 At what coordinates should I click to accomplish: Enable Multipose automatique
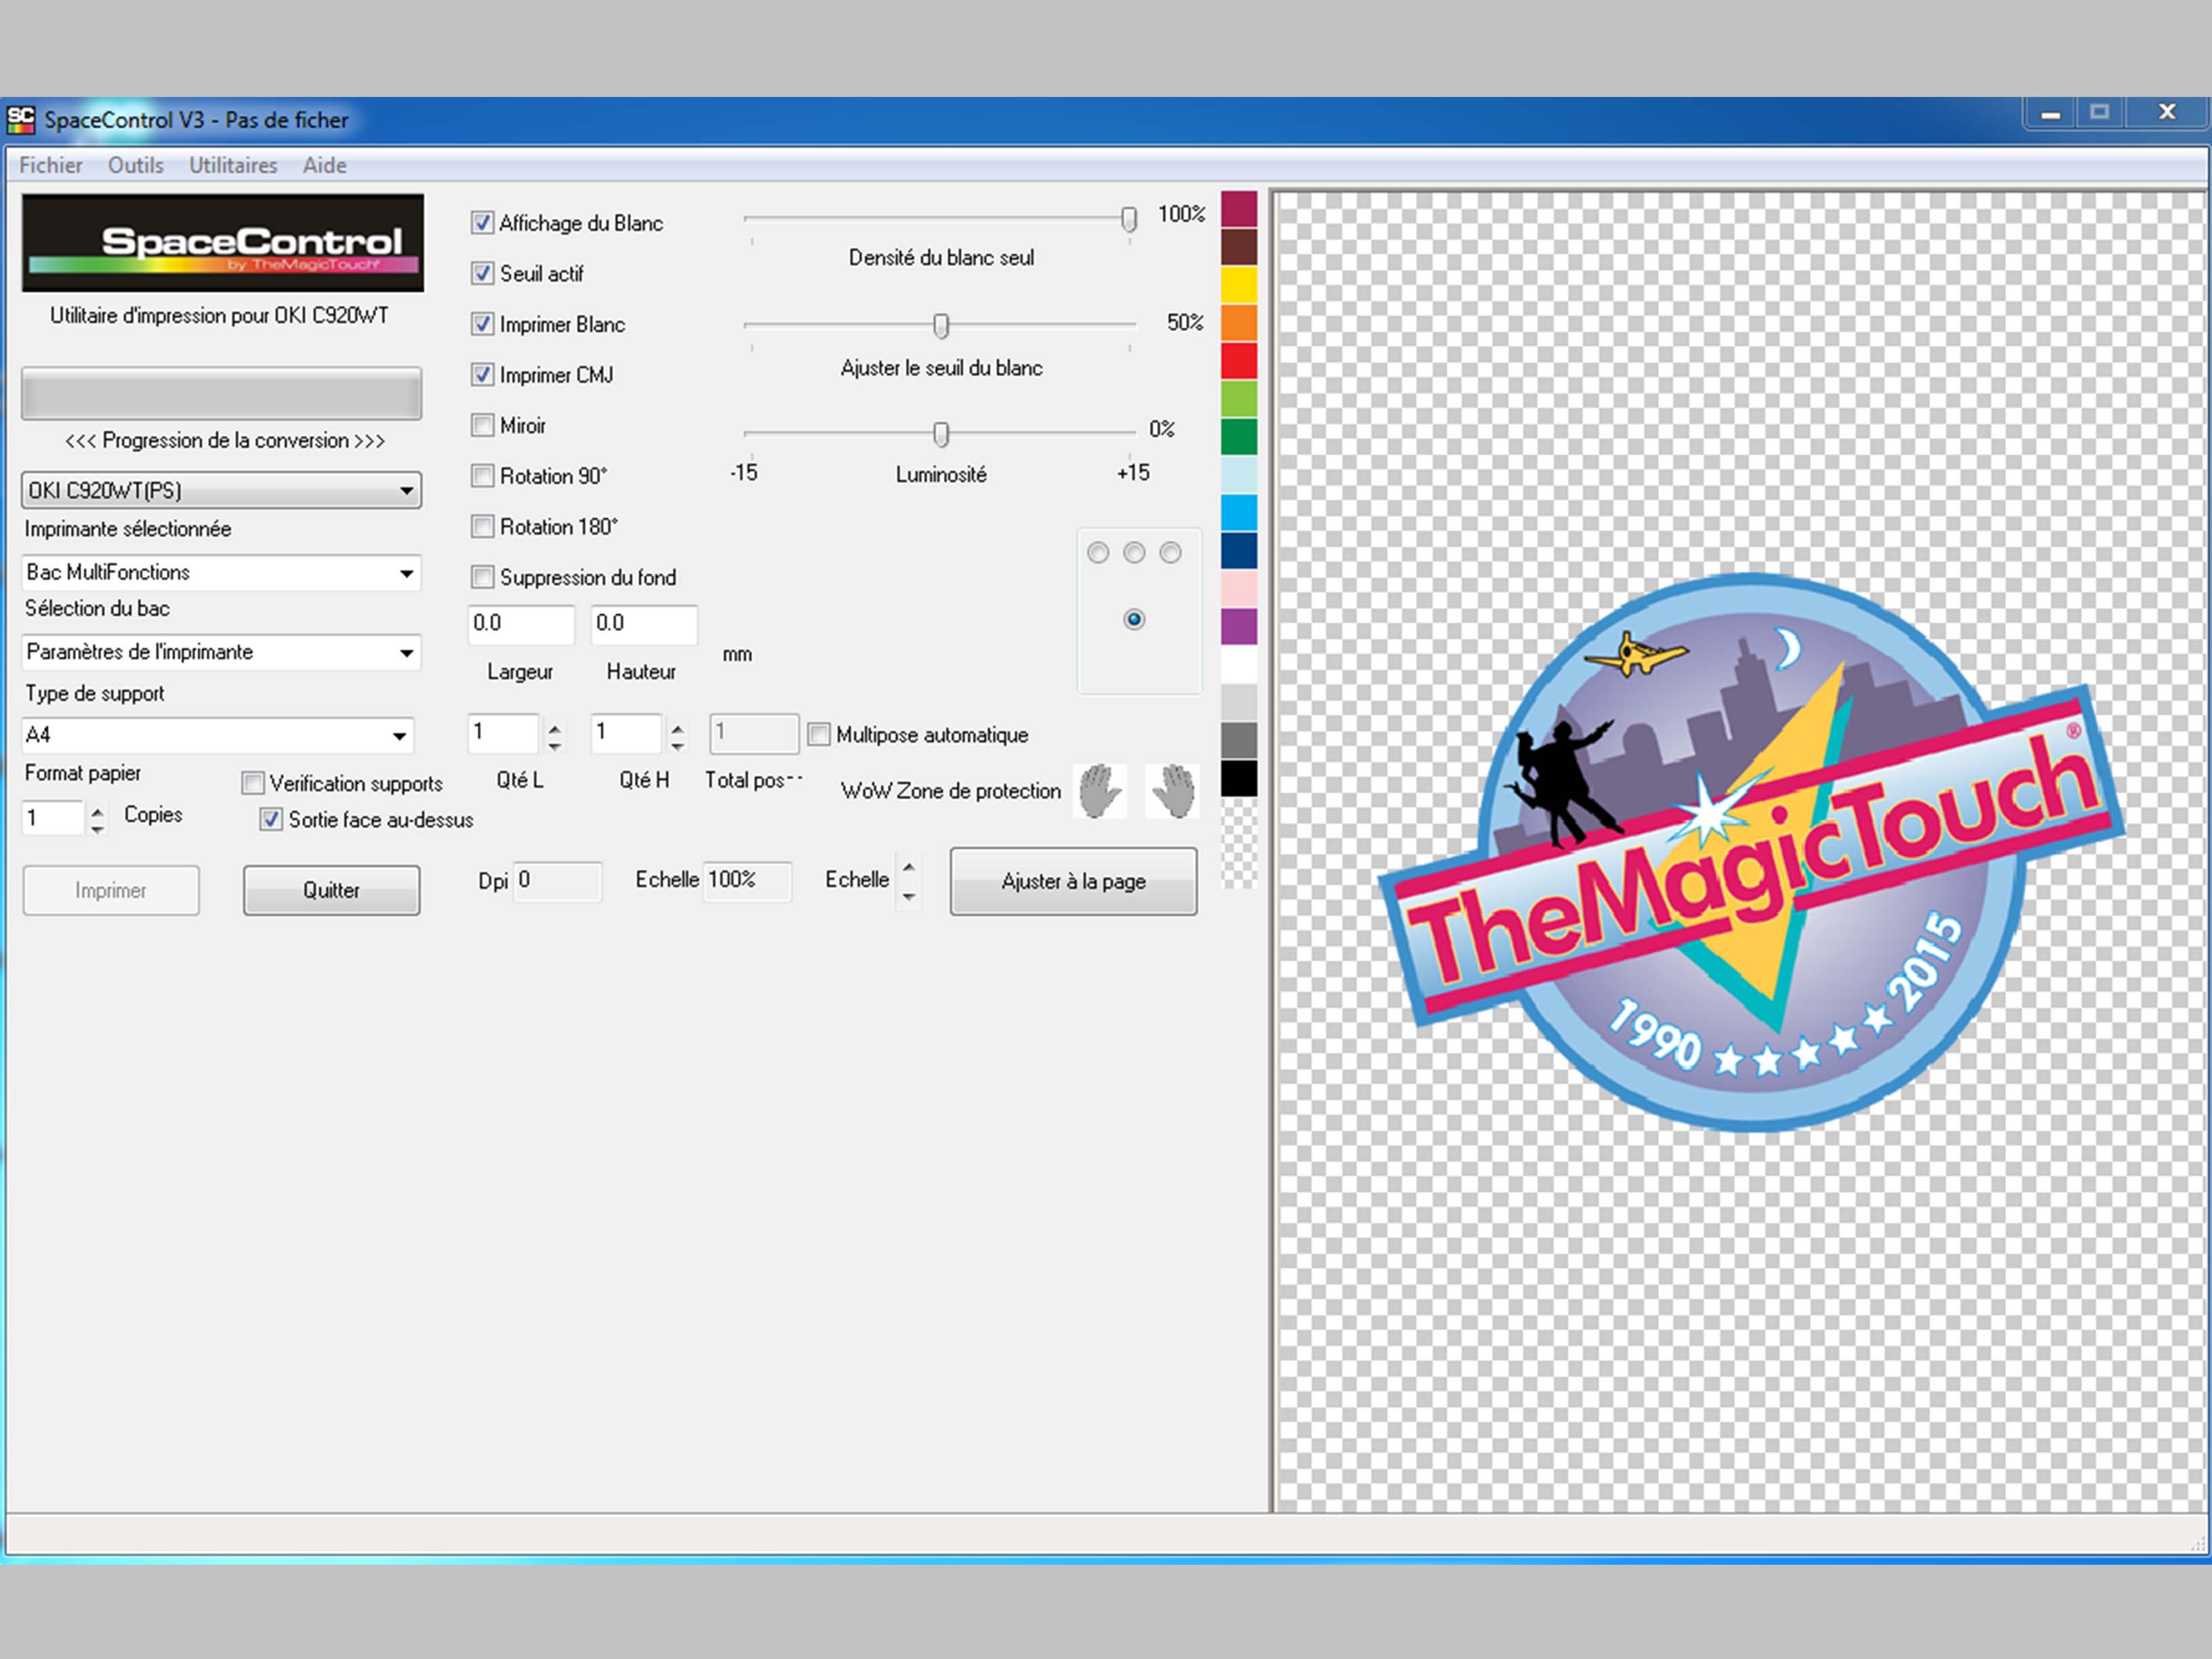click(819, 734)
